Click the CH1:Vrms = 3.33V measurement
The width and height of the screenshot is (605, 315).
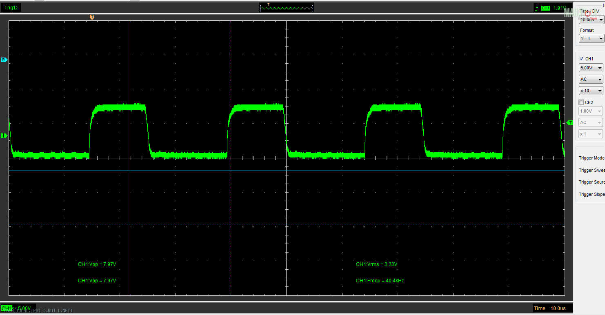[x=376, y=264]
